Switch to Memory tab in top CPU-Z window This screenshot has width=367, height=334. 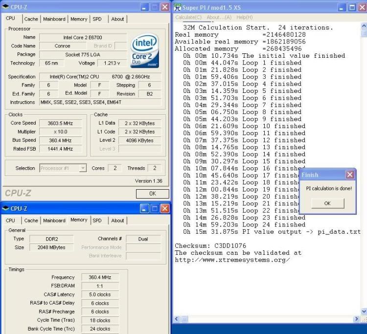pos(79,19)
